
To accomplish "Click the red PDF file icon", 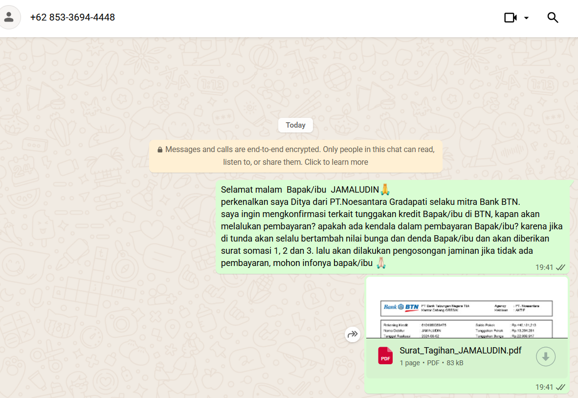I will click(385, 356).
